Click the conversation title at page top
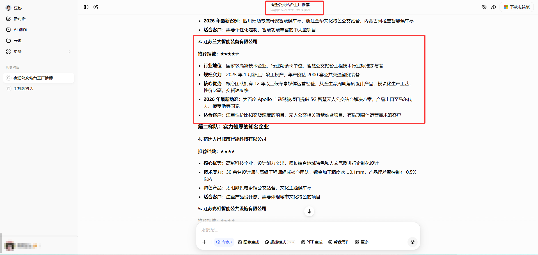The image size is (538, 255). tap(290, 5)
